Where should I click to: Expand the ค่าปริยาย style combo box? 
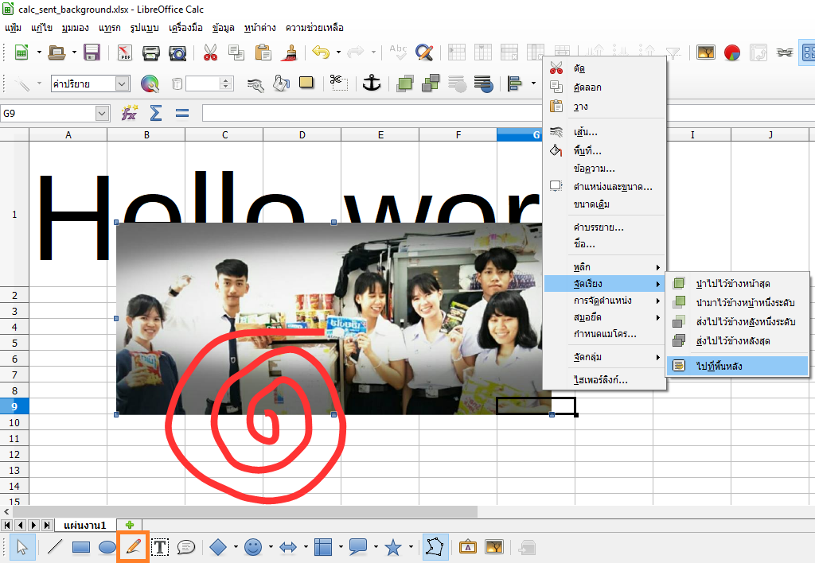pos(122,83)
